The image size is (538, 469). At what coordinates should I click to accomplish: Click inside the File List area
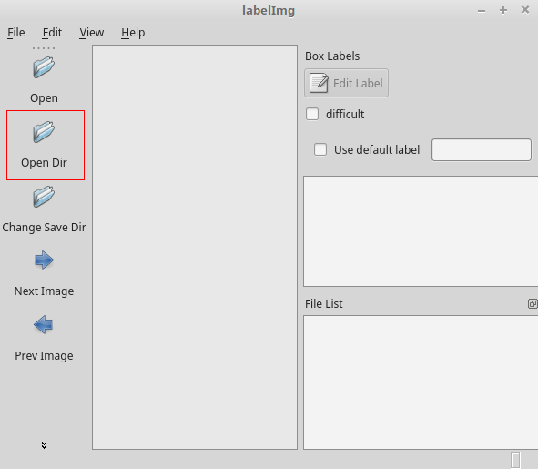[x=421, y=382]
